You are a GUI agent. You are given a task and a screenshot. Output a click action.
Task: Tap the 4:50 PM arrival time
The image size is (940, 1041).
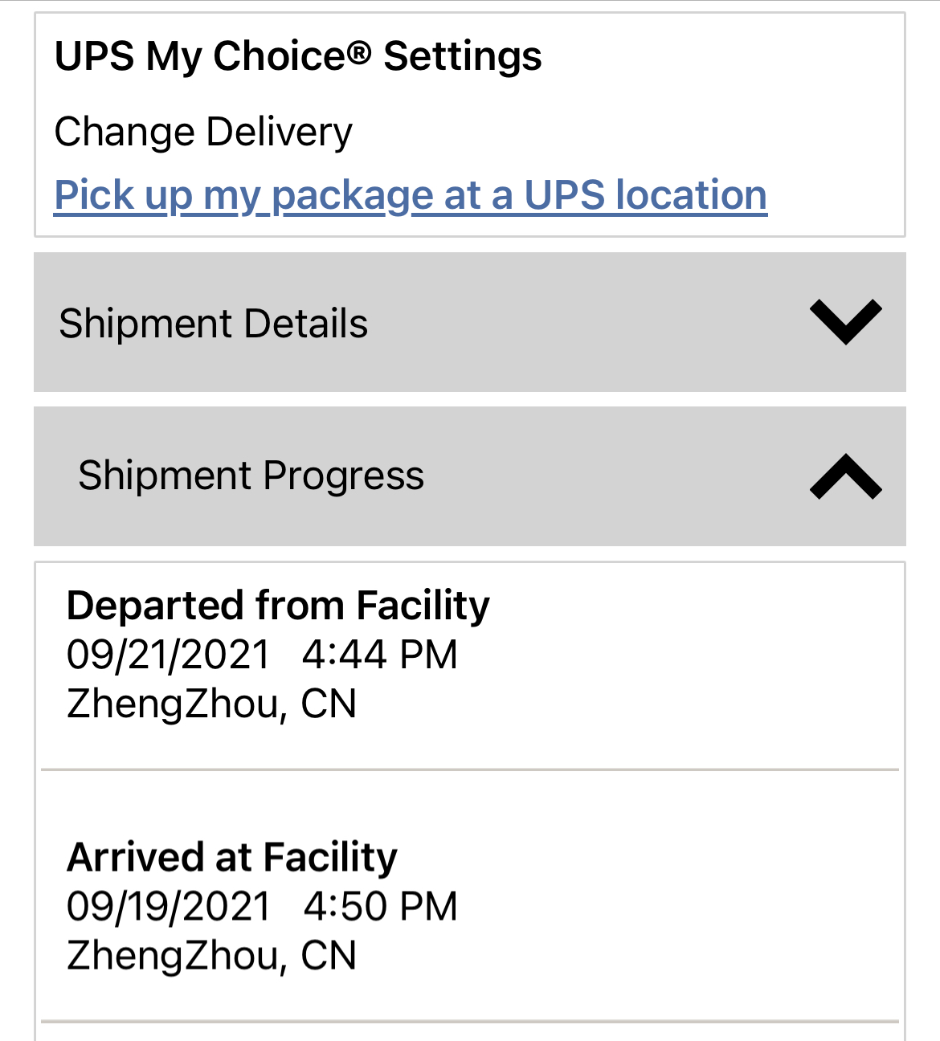click(380, 907)
